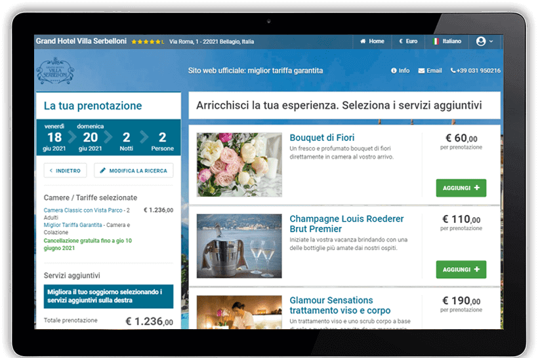The height and width of the screenshot is (358, 538).
Task: Click the phone number +39 031 950216
Action: point(476,71)
